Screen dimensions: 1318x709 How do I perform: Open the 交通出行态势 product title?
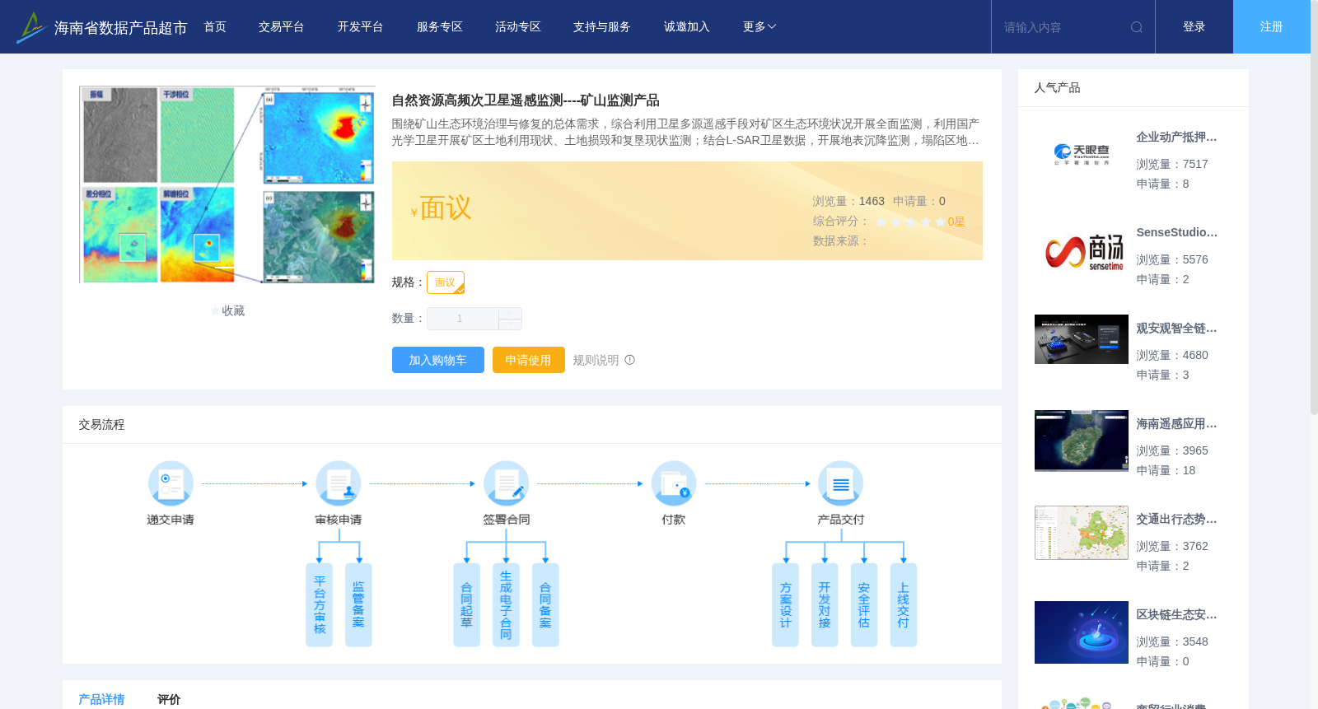(1176, 520)
